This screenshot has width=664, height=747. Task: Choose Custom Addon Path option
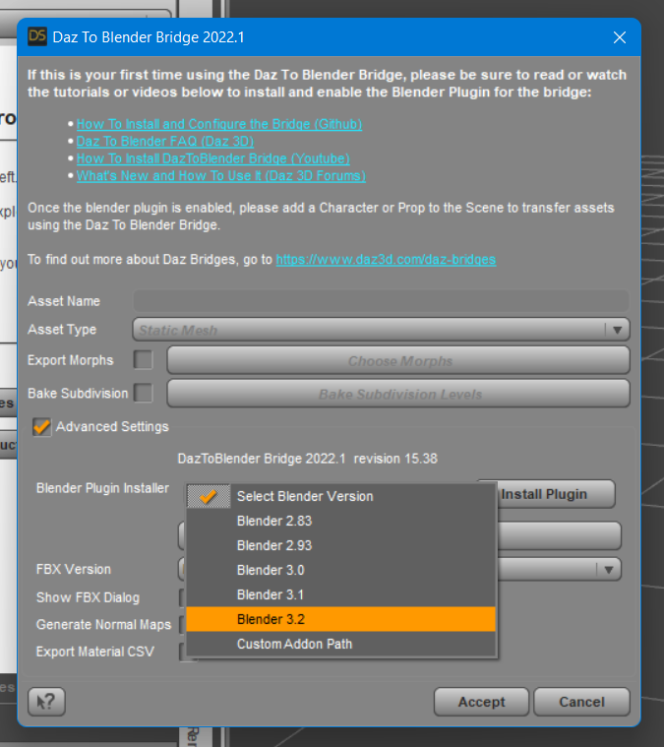[340, 644]
